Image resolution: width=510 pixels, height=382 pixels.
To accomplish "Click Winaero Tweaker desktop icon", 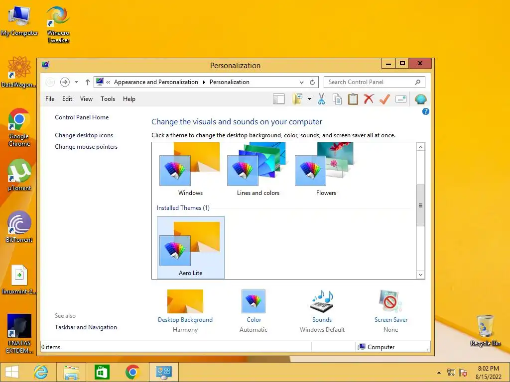I will 58,24.
